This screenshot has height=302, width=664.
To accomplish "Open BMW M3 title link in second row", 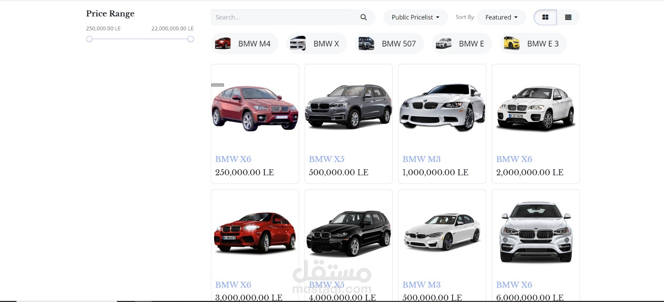I will pos(422,285).
